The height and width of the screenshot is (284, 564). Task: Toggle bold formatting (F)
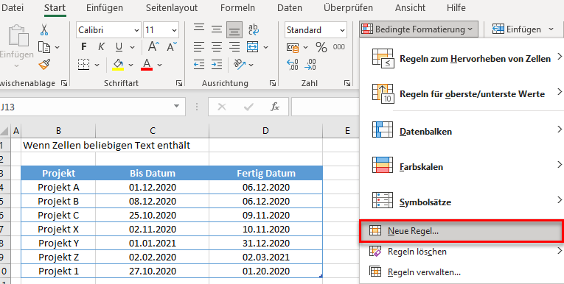click(x=84, y=46)
